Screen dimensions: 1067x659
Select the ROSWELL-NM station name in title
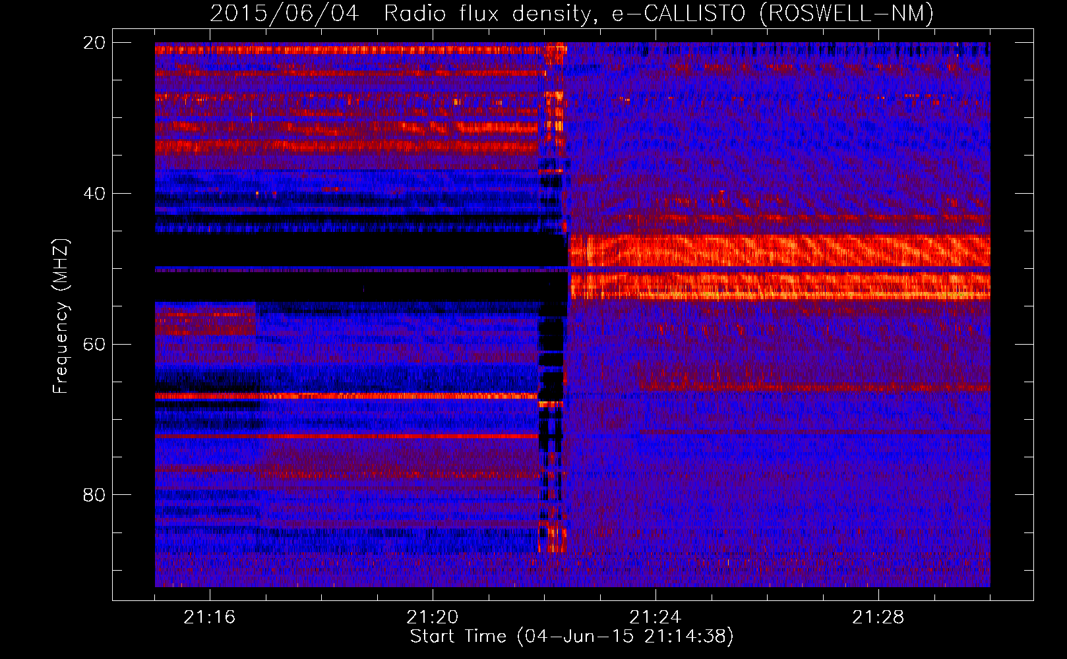pyautogui.click(x=846, y=13)
